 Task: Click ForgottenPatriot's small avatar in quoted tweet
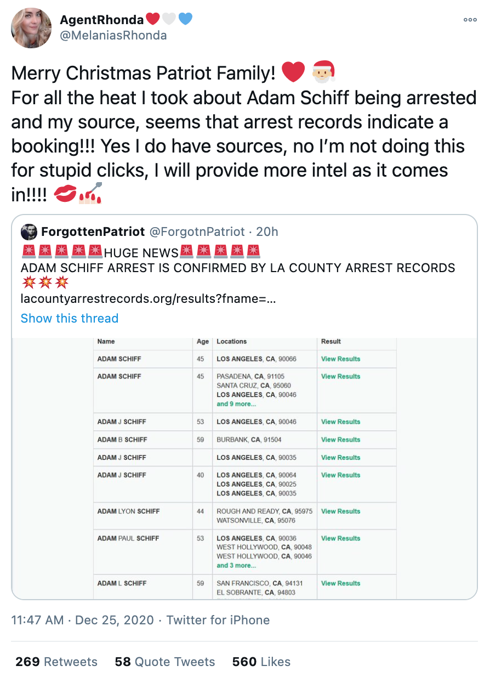point(29,232)
